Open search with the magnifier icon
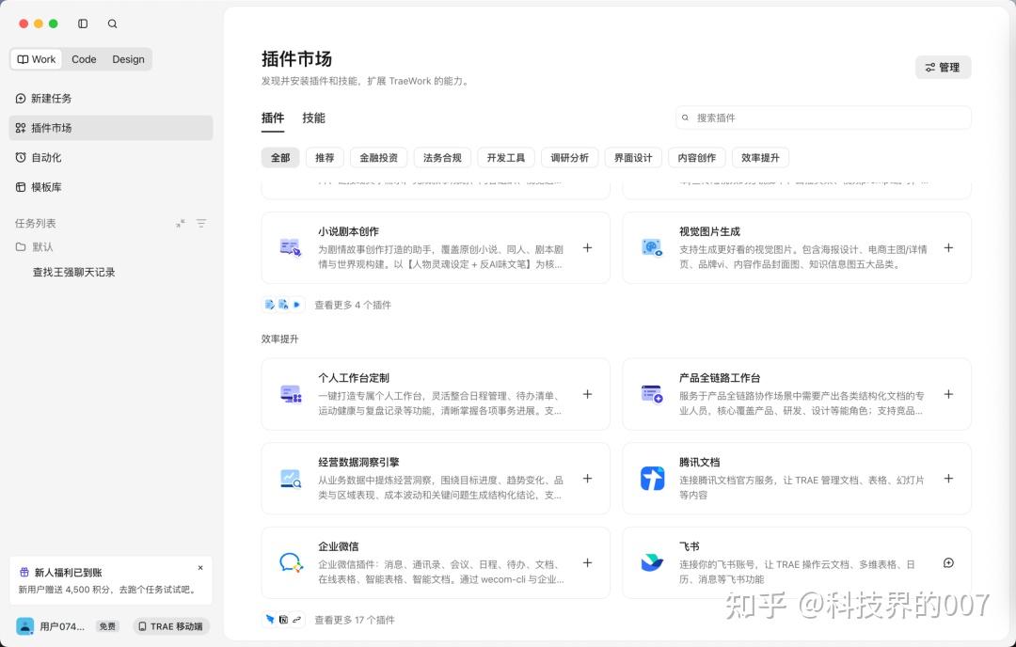1016x647 pixels. click(112, 24)
